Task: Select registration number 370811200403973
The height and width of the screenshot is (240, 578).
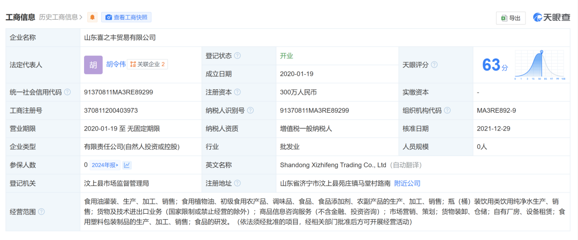Action: (111, 111)
